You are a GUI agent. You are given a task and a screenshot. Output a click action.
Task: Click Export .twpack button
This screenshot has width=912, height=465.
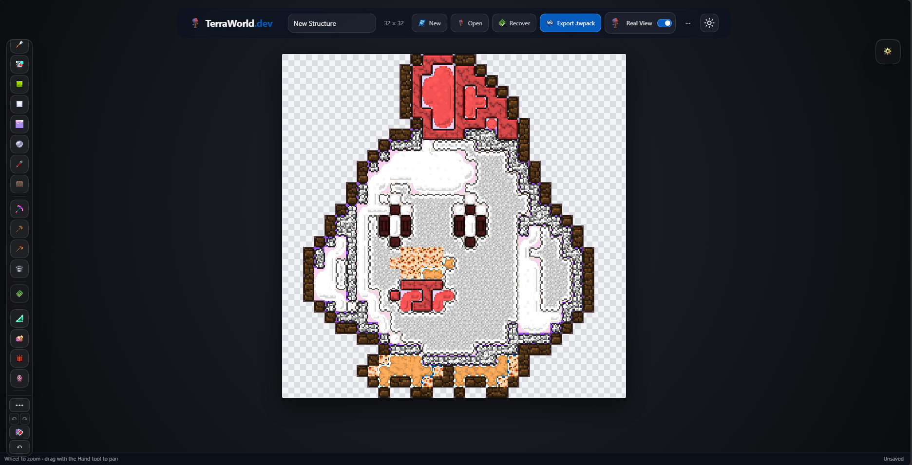[x=570, y=23]
